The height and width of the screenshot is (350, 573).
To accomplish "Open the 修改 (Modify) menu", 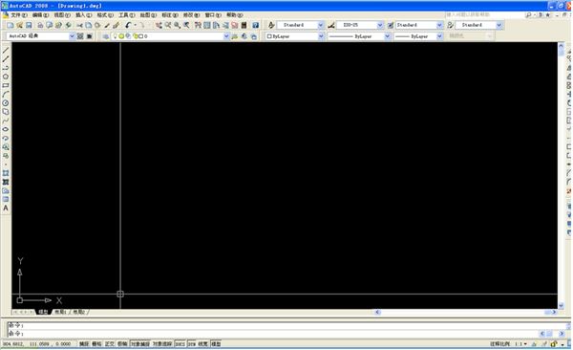I will tap(192, 15).
